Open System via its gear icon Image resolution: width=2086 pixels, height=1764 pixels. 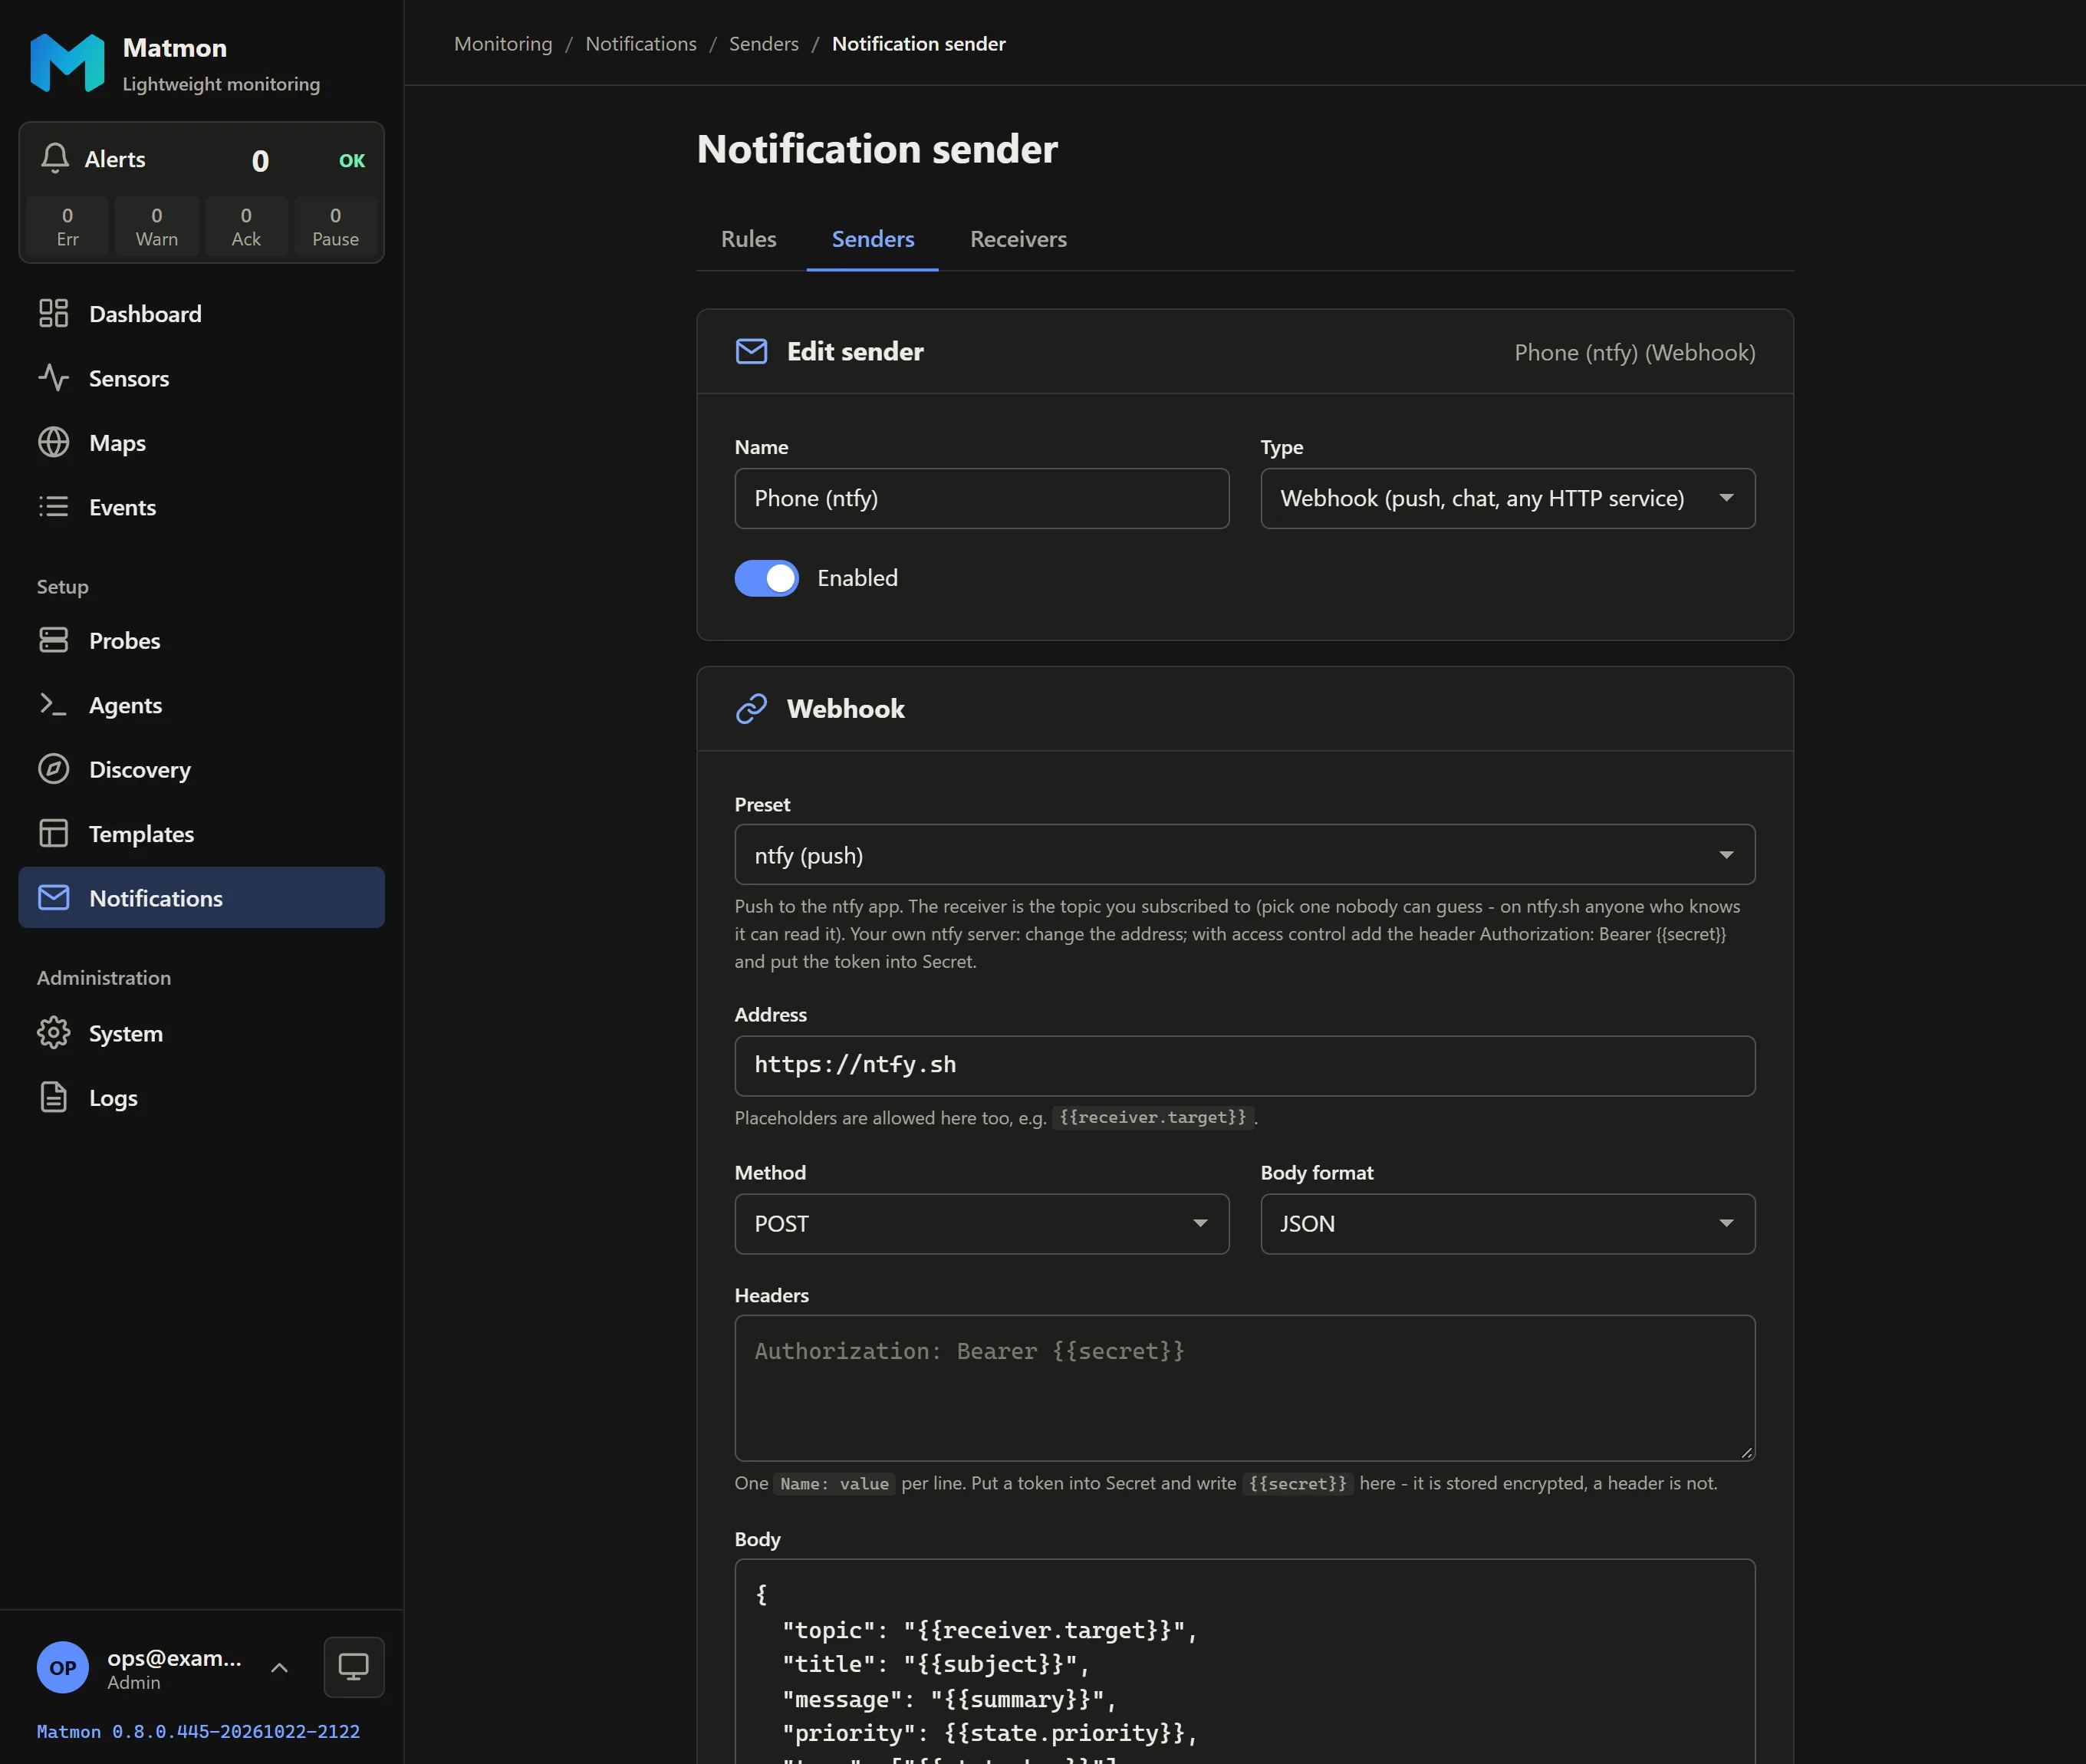coord(53,1033)
